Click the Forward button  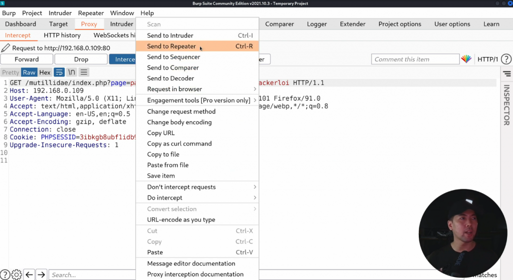[27, 59]
